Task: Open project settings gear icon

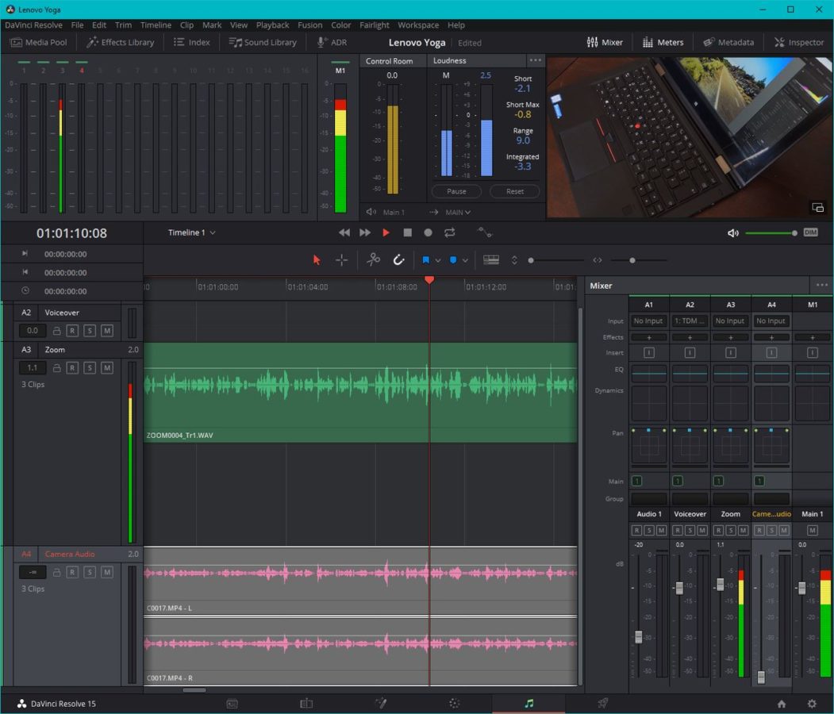Action: [x=811, y=703]
